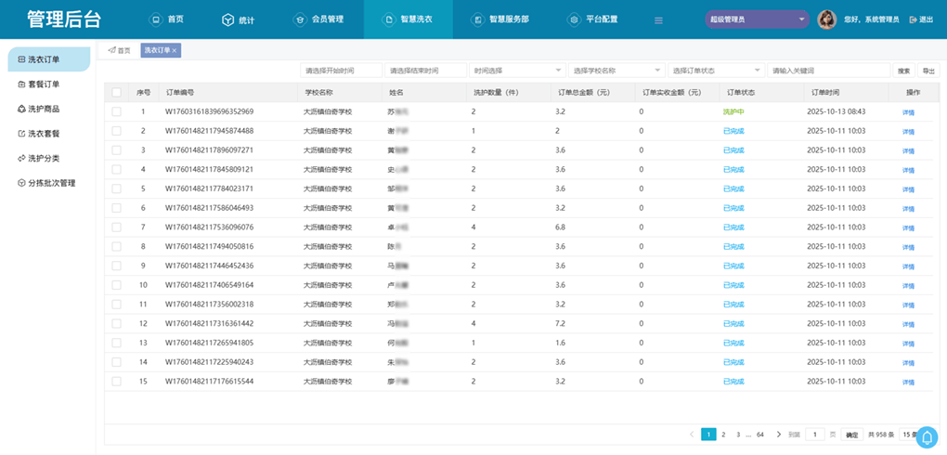Click the hamburger menu icon in top bar
The height and width of the screenshot is (455, 947).
point(658,19)
